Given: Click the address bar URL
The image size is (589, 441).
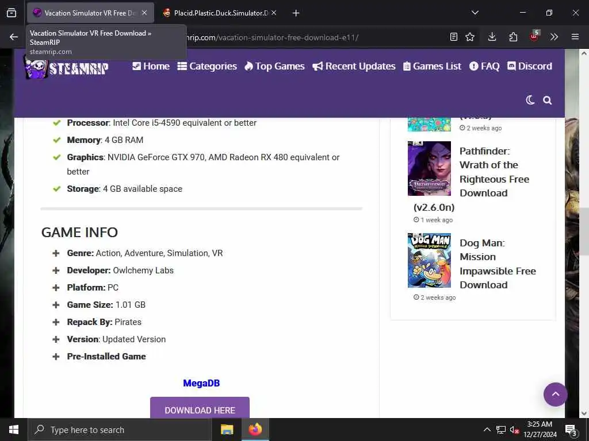Looking at the screenshot, I should click(272, 37).
